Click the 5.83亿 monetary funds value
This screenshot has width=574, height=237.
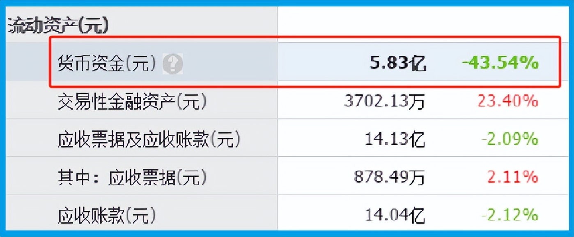[397, 64]
